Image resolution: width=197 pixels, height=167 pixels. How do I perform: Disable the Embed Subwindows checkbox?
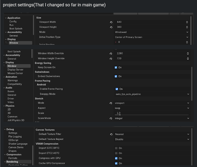click(116, 76)
